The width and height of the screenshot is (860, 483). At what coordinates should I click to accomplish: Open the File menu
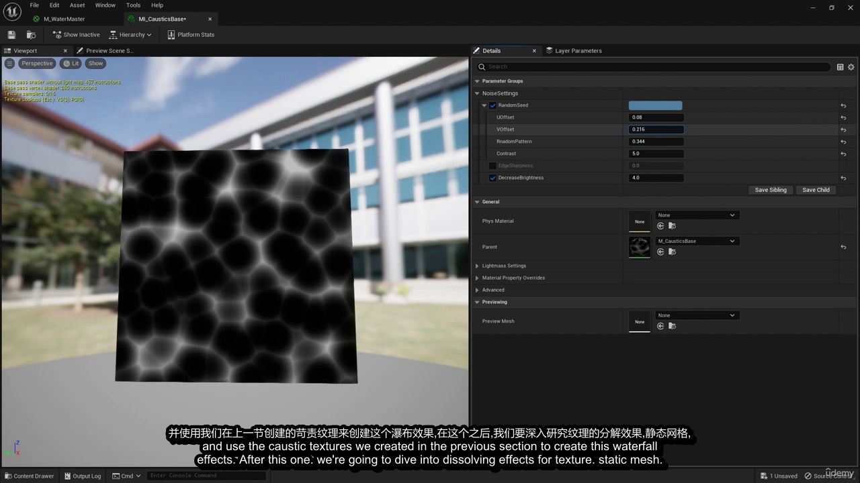35,5
